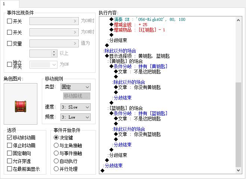
Task: Open the first switch selector field
Action: (54, 21)
